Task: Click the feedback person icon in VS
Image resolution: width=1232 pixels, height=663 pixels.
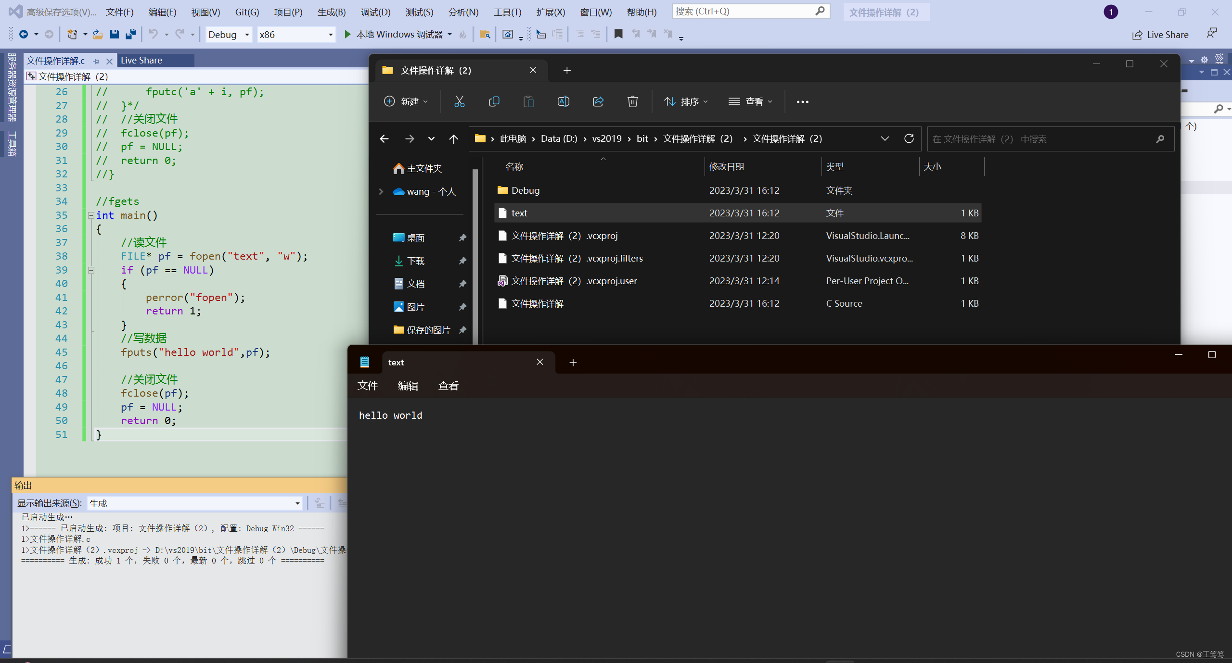Action: pyautogui.click(x=1212, y=33)
